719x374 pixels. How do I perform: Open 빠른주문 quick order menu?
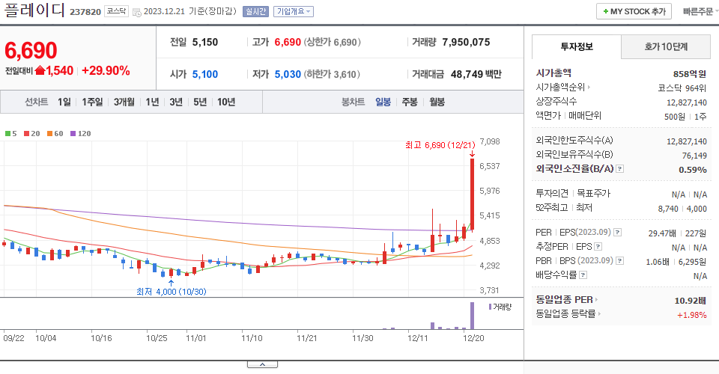(x=700, y=11)
